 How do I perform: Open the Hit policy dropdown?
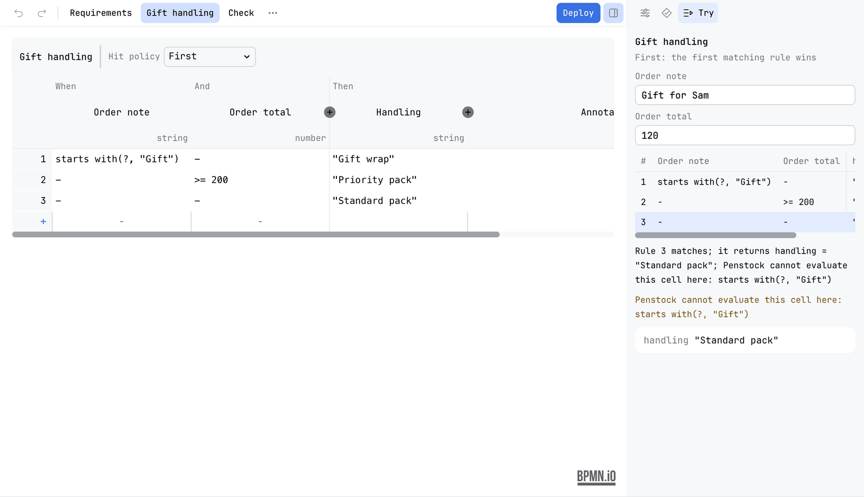[210, 57]
